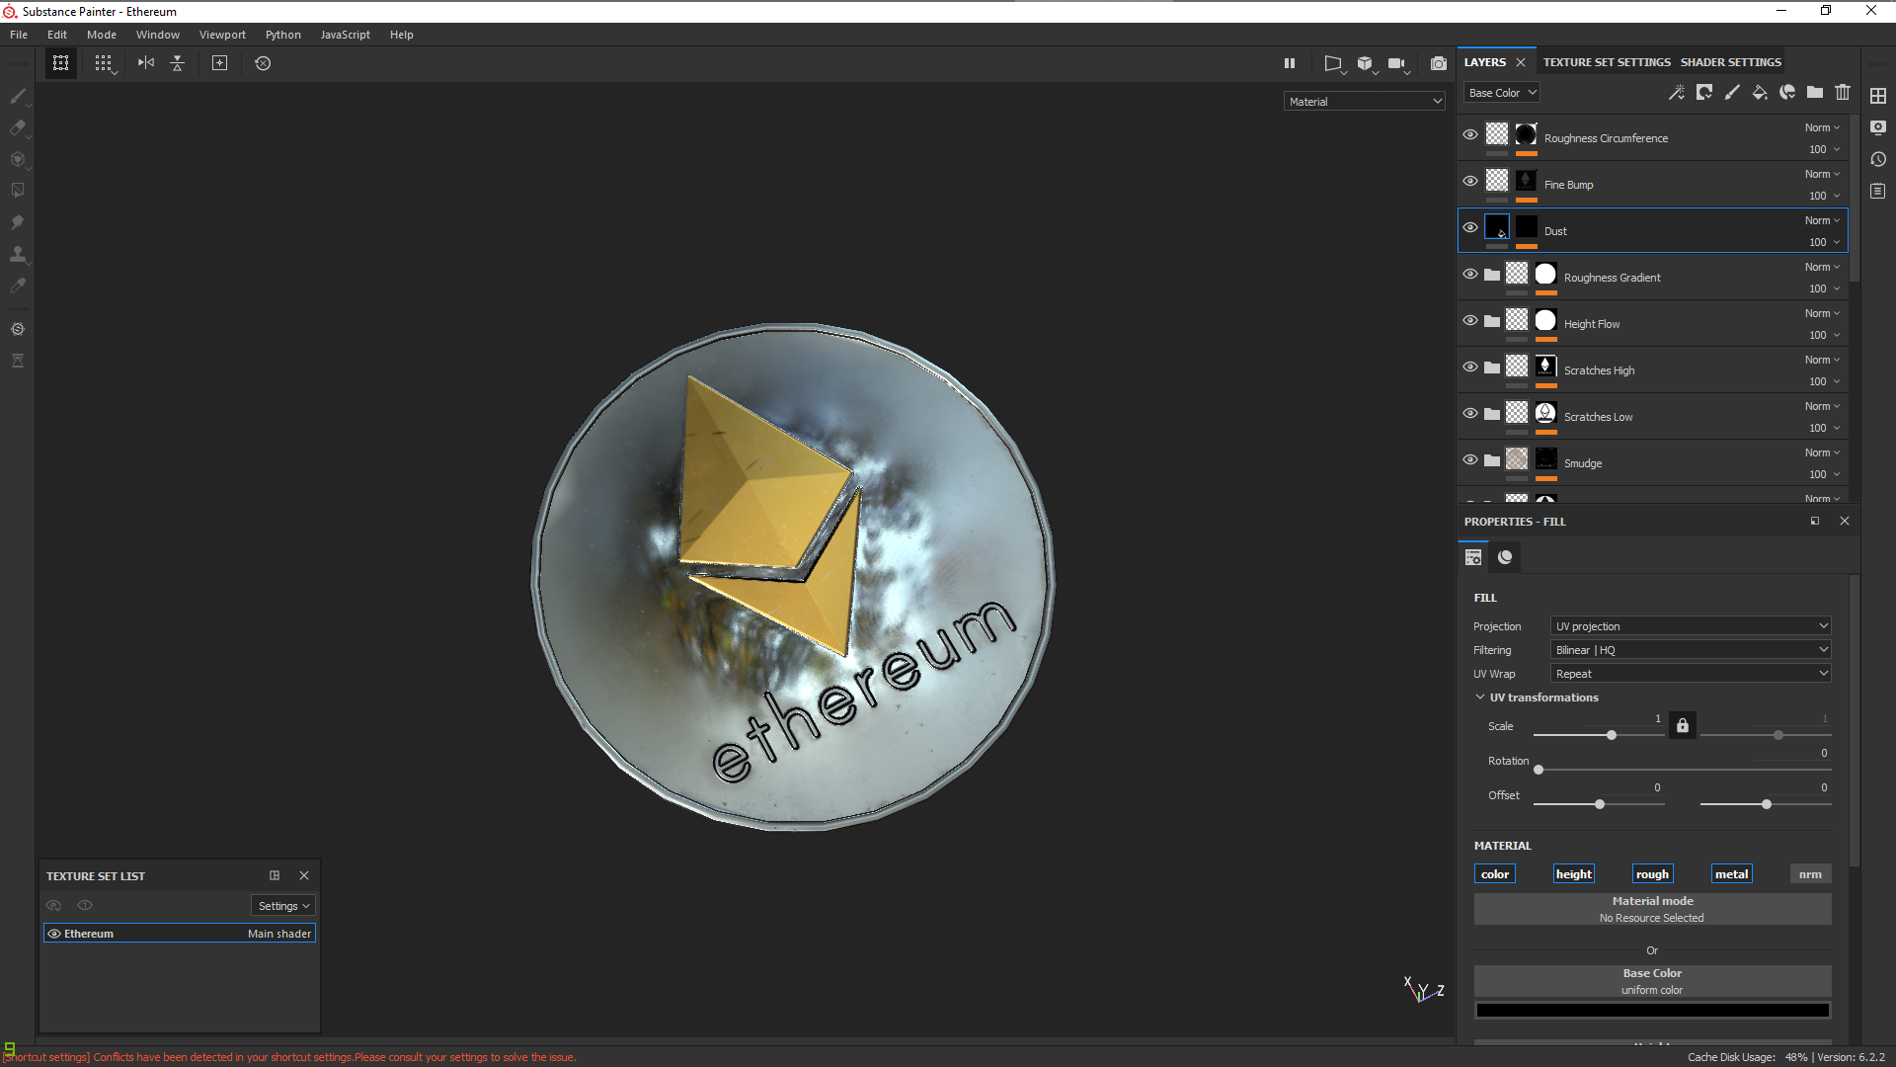The image size is (1896, 1067).
Task: Hide the Dust layer
Action: (x=1470, y=228)
